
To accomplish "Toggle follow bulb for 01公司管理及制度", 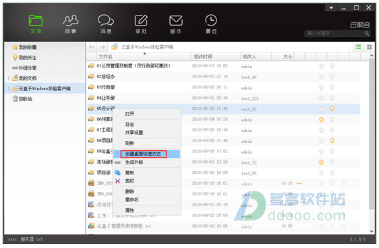I will [332, 66].
